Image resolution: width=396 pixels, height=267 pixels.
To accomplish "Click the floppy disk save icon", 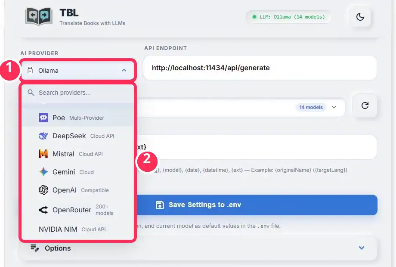I will 160,205.
